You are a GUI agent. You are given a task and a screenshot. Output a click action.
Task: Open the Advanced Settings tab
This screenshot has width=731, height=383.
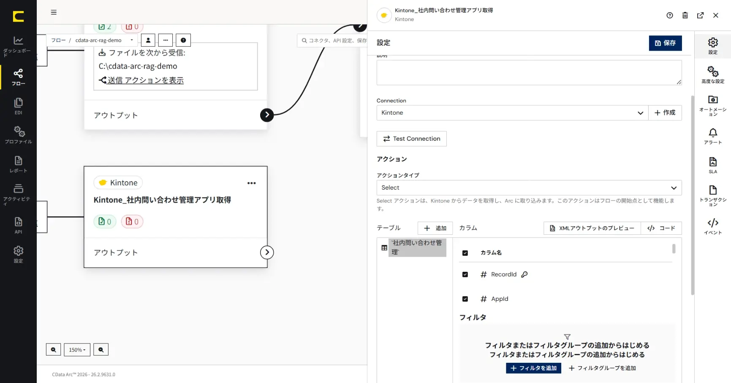[x=713, y=75]
